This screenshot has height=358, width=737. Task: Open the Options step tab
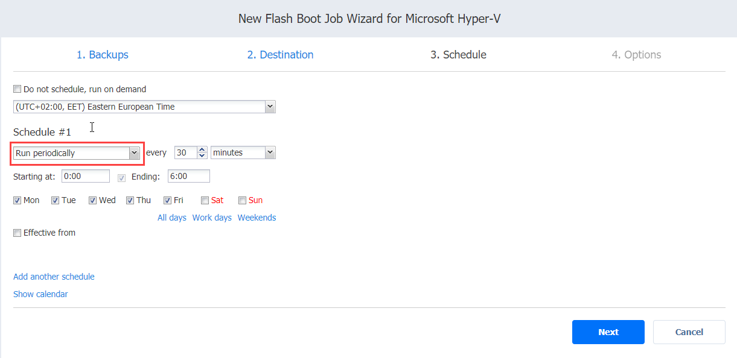636,55
